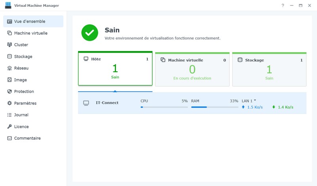Image resolution: width=317 pixels, height=186 pixels.
Task: Click the Paramètres gear icon
Action: [x=10, y=103]
